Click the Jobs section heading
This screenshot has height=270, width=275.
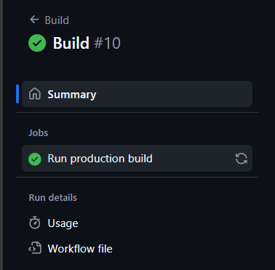click(39, 133)
